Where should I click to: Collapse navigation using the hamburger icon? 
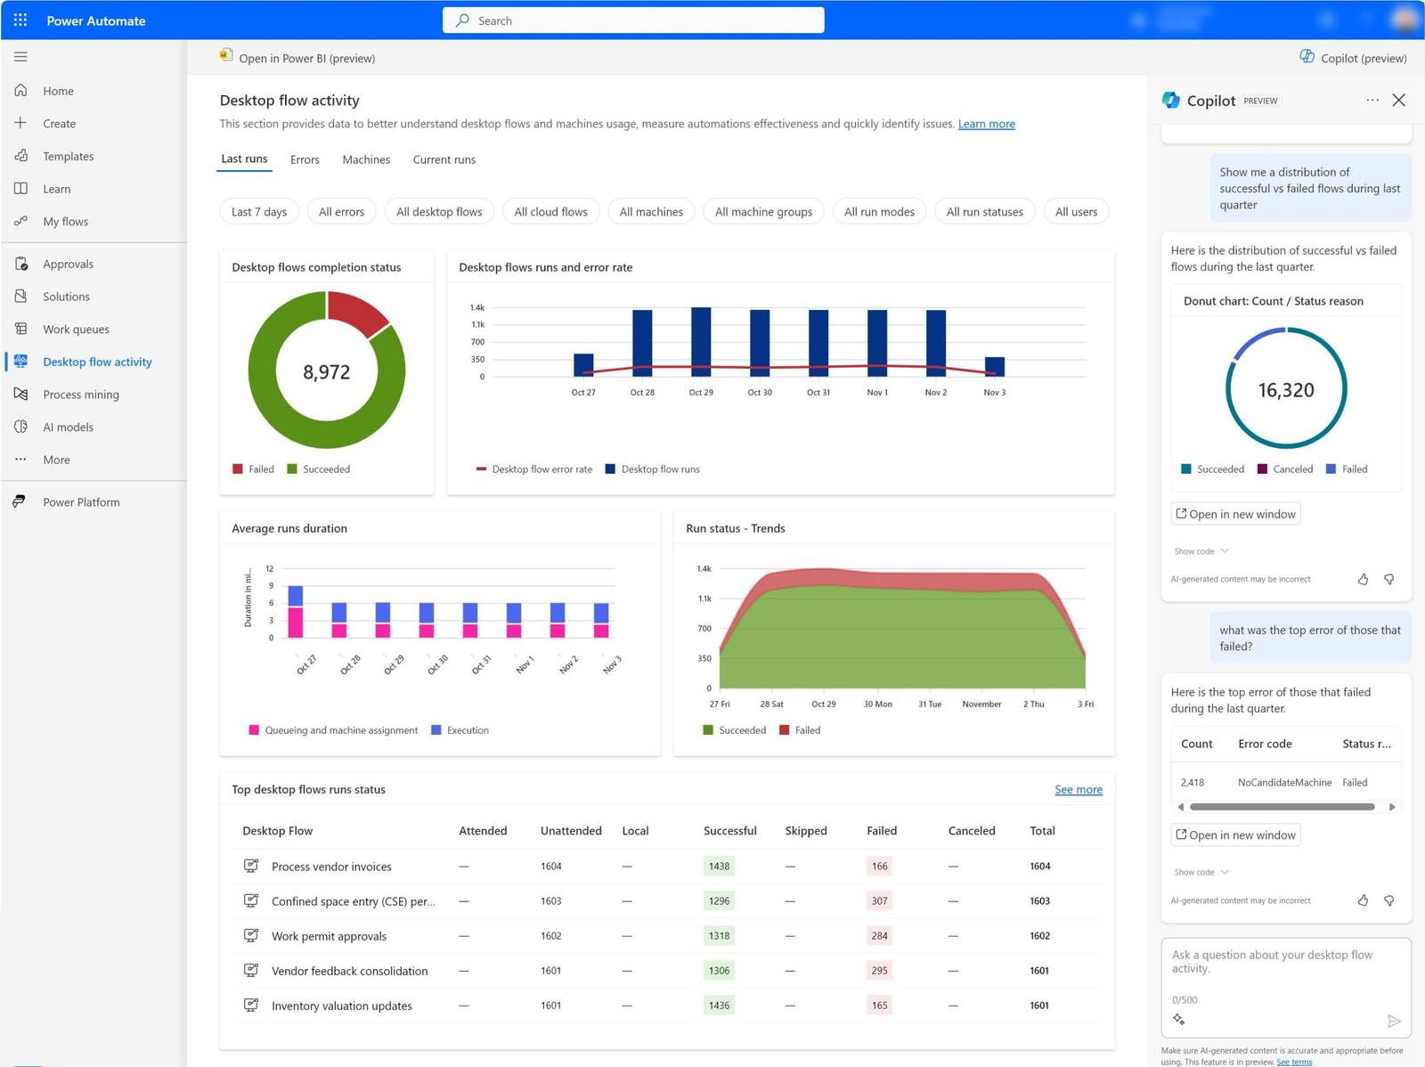pyautogui.click(x=20, y=56)
